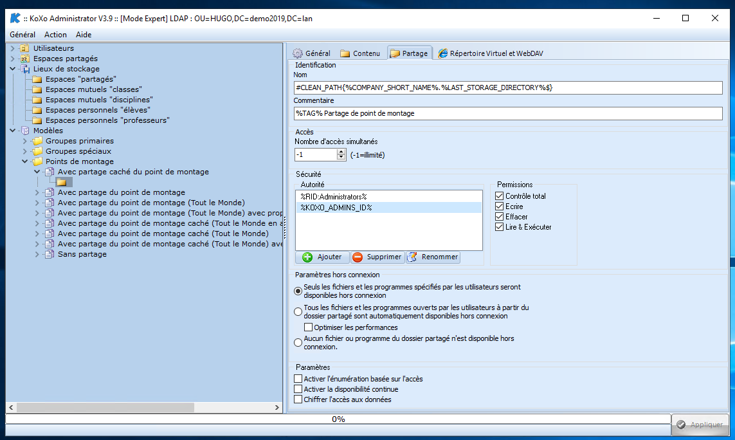Uncheck the Lire & Exécuter permission
Image resolution: width=735 pixels, height=440 pixels.
[499, 227]
